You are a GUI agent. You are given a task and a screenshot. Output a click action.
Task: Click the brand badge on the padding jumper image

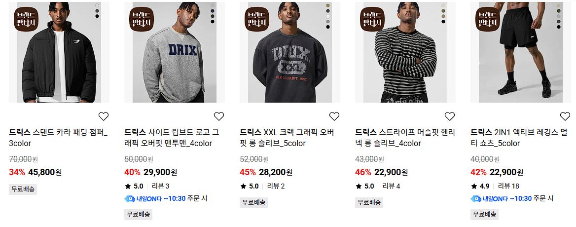point(26,19)
